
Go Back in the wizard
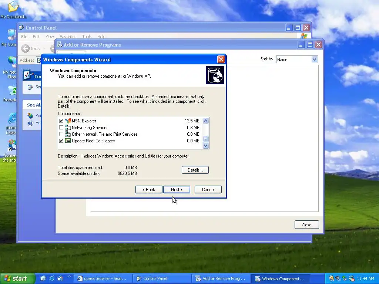coord(149,190)
